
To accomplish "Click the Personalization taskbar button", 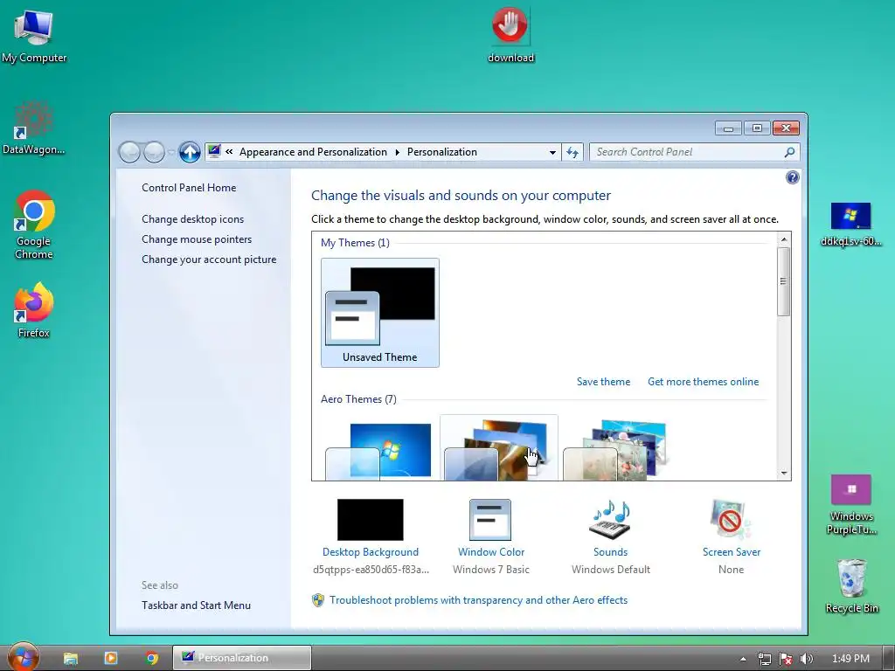I will coord(242,658).
